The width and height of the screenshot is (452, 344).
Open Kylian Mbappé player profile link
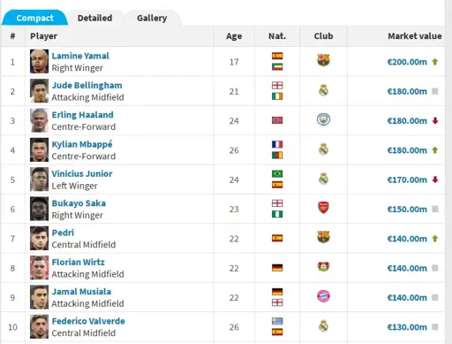(82, 144)
